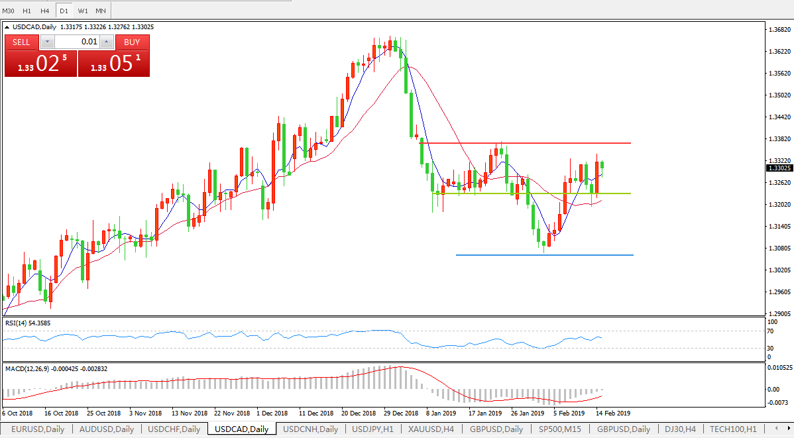Enable the H4 timeframe
Image resolution: width=794 pixels, height=438 pixels.
click(45, 11)
